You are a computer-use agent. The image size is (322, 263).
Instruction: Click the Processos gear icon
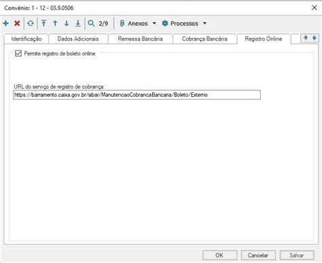[165, 23]
